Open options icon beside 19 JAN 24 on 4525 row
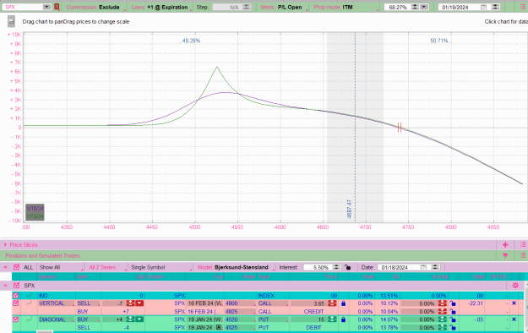The image size is (528, 333). point(219,327)
